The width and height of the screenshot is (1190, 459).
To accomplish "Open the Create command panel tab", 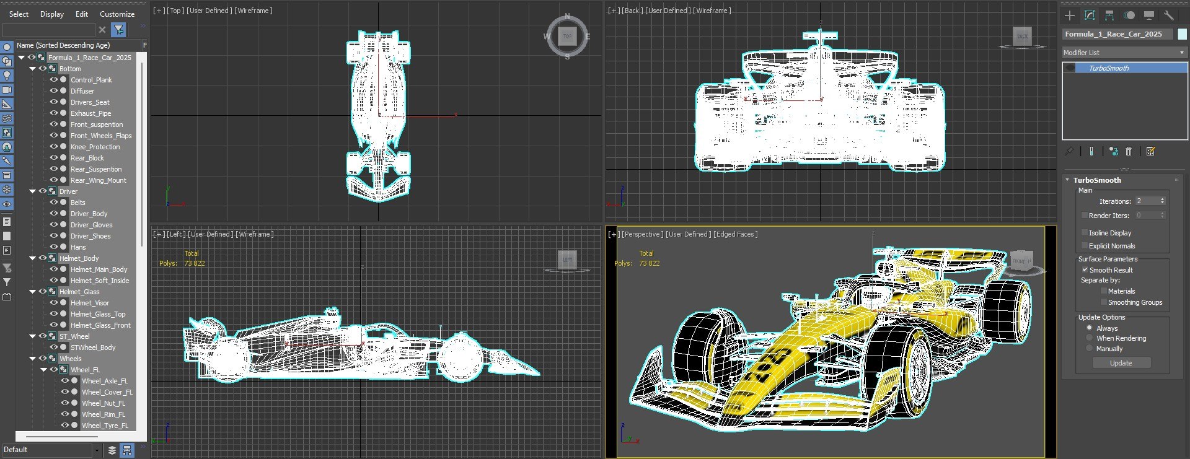I will point(1070,15).
